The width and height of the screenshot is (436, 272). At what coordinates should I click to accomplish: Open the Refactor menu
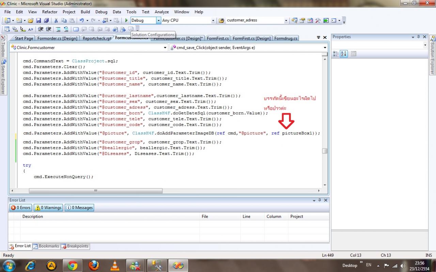50,12
